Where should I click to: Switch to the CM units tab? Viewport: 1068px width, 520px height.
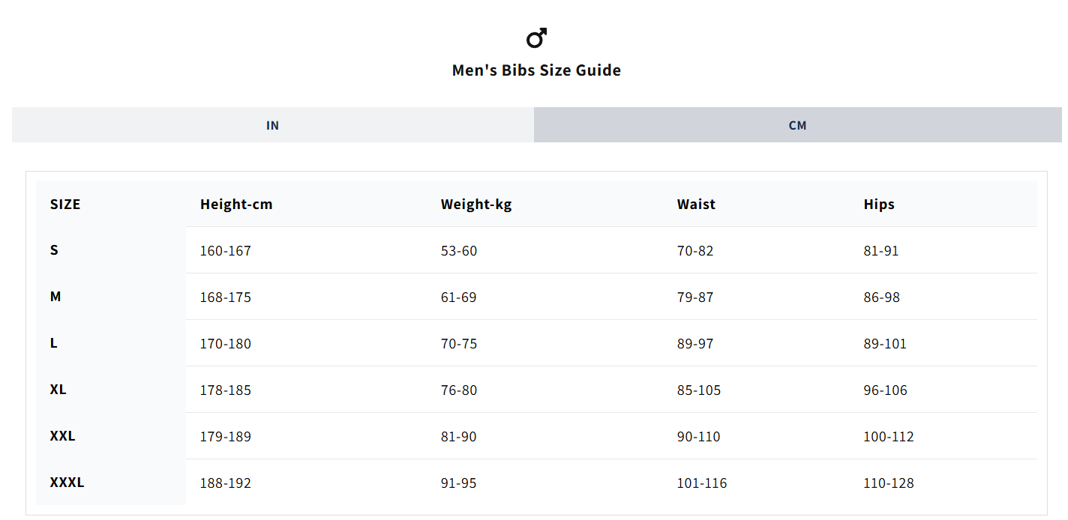click(798, 125)
